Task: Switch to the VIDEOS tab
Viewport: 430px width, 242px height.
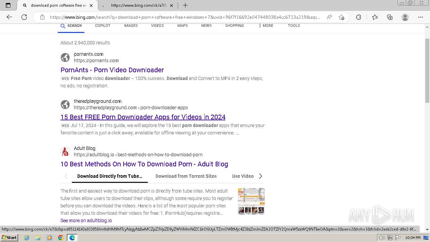Action: pos(158,26)
